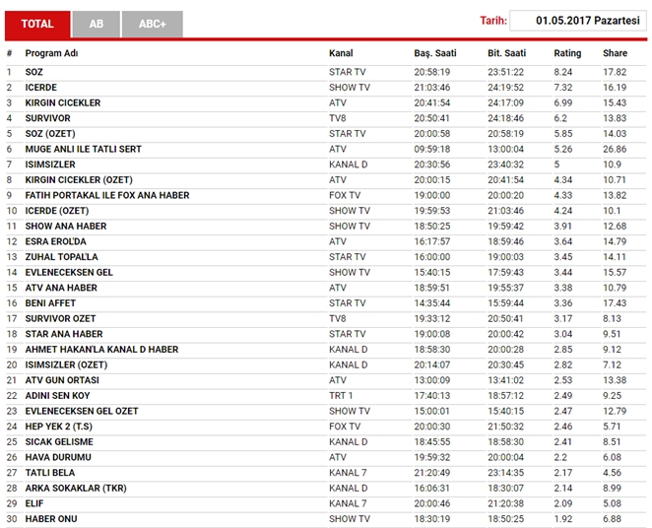
Task: Click the Baş. Saati column header
Action: (x=435, y=53)
